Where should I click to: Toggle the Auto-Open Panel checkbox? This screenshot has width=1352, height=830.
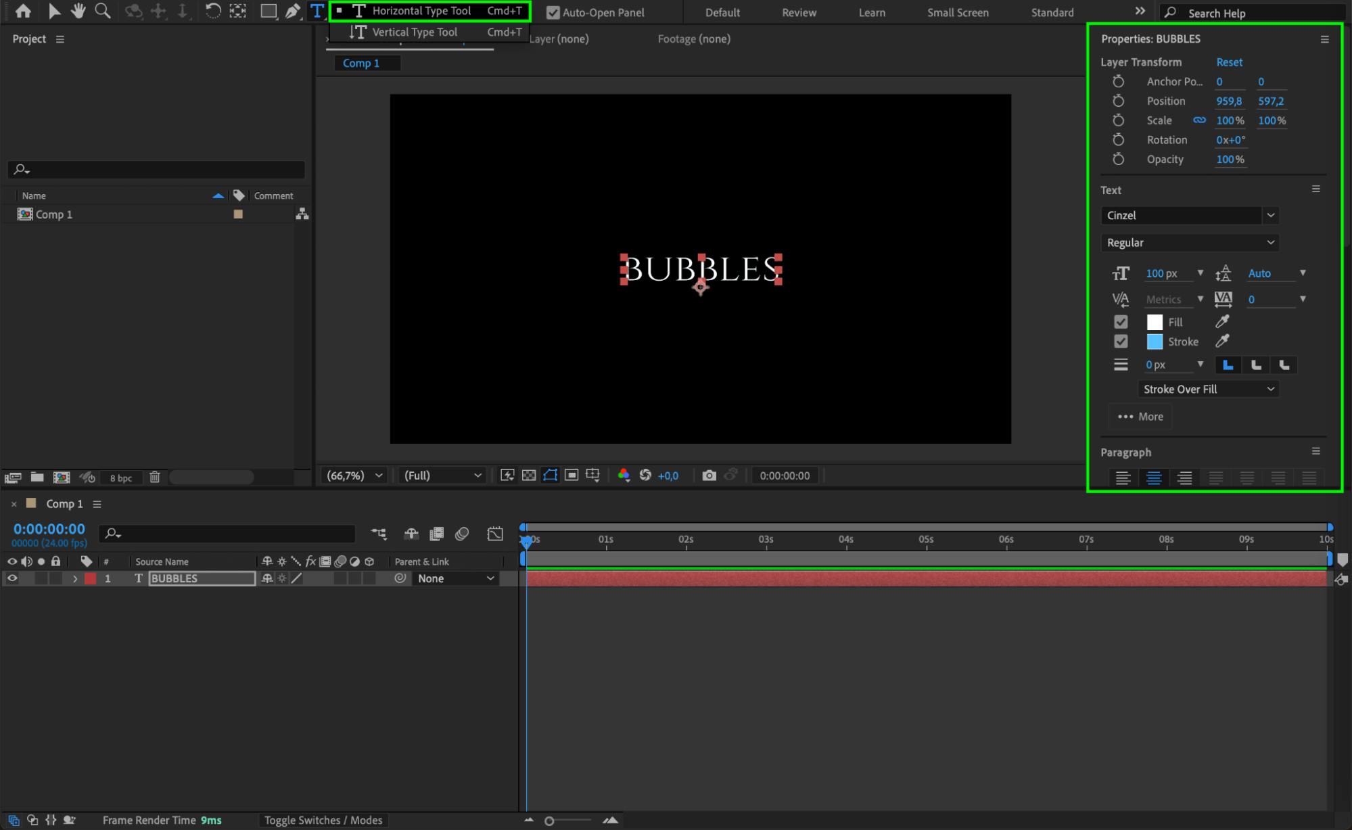pos(553,12)
